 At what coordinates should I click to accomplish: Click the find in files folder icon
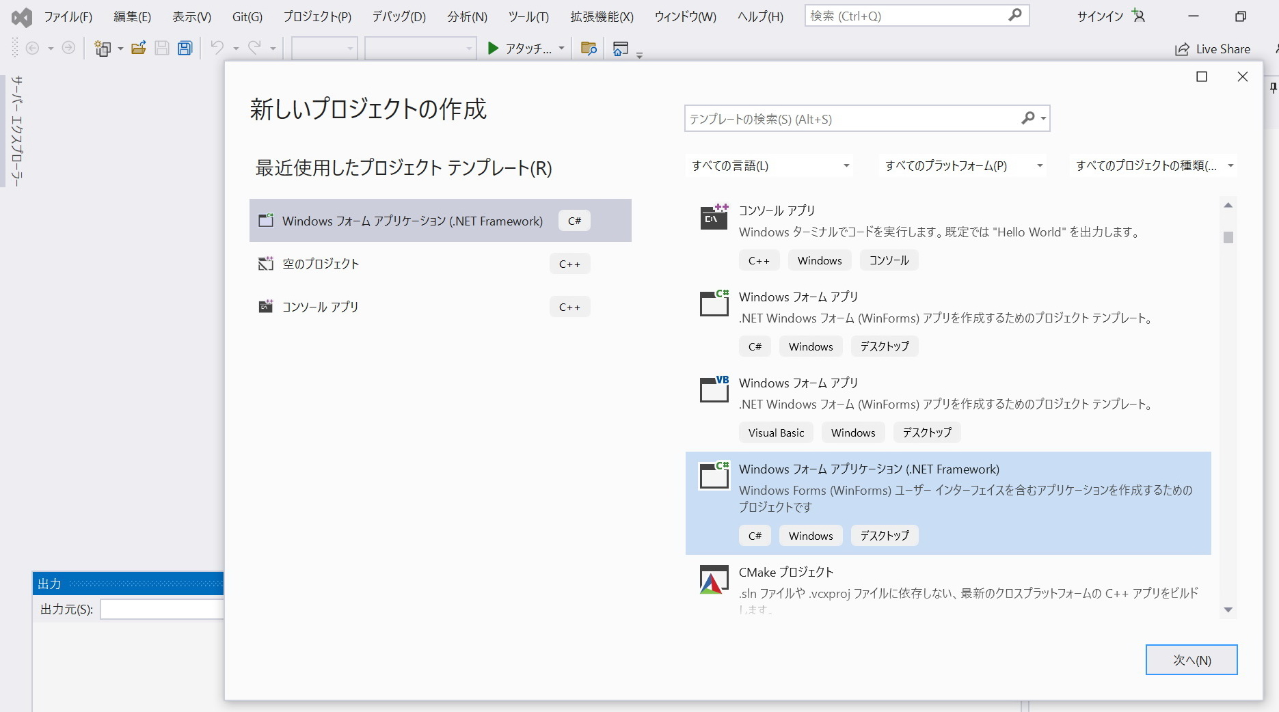pos(589,48)
